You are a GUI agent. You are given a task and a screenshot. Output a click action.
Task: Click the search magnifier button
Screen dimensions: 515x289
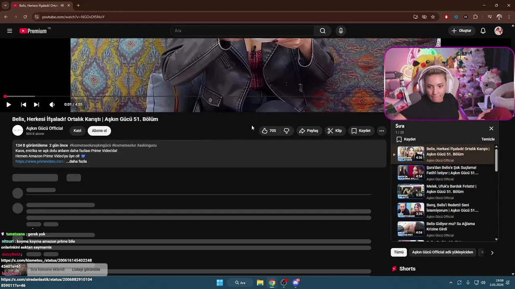pos(323,31)
